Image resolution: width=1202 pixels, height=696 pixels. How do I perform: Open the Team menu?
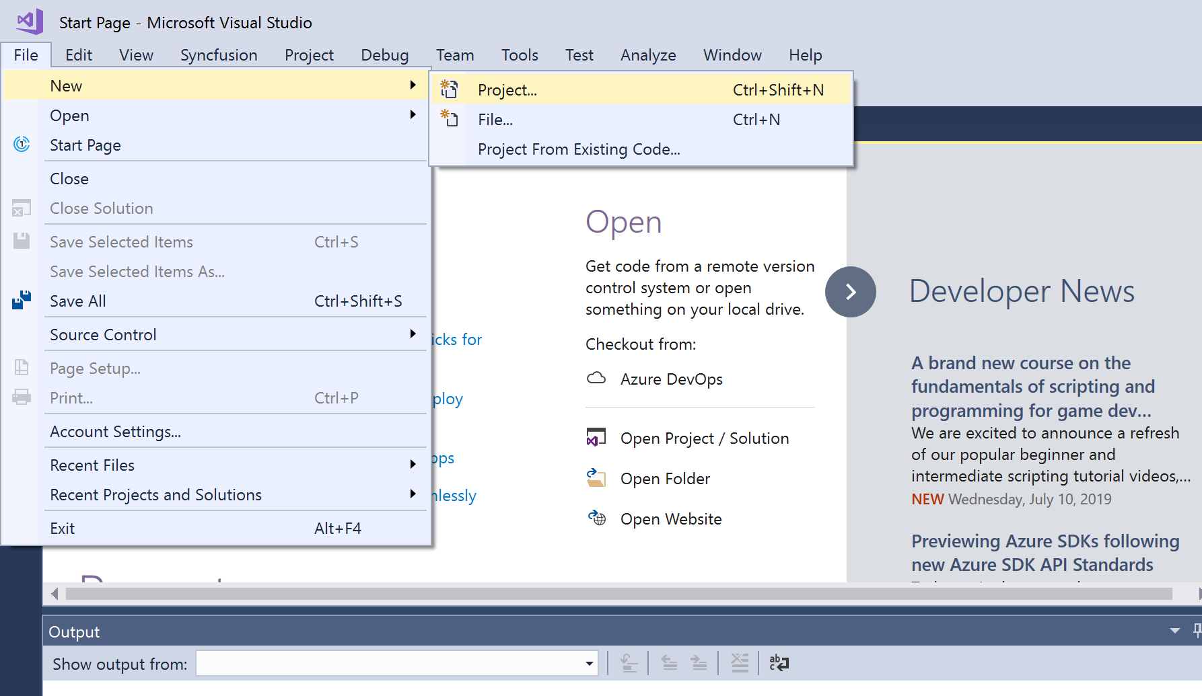[x=455, y=55]
